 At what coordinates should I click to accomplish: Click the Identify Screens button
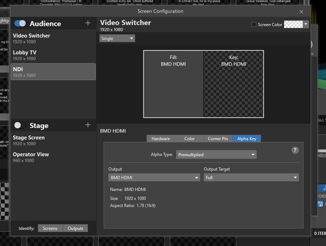point(50,228)
